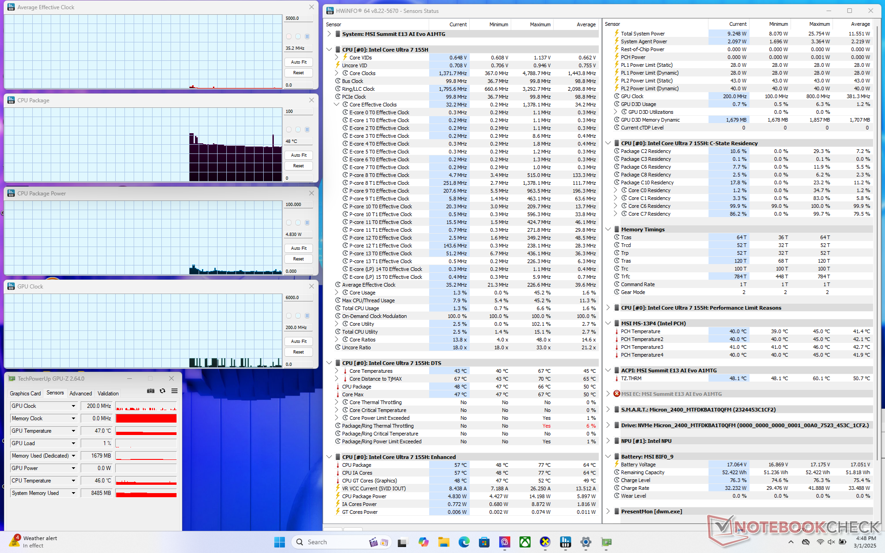Collapse the Core Effective Clocks tree node
Screen dimensions: 885x553
click(x=336, y=105)
